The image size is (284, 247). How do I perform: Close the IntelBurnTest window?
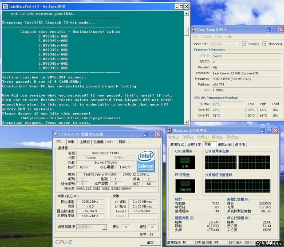coord(186,7)
